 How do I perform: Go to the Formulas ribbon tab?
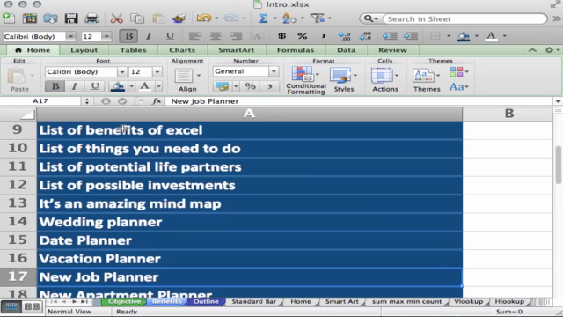tap(296, 50)
